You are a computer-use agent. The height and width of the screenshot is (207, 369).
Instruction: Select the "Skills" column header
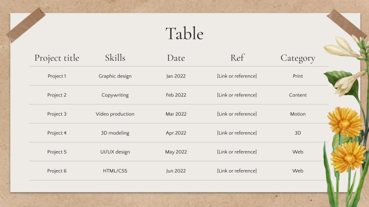(115, 58)
